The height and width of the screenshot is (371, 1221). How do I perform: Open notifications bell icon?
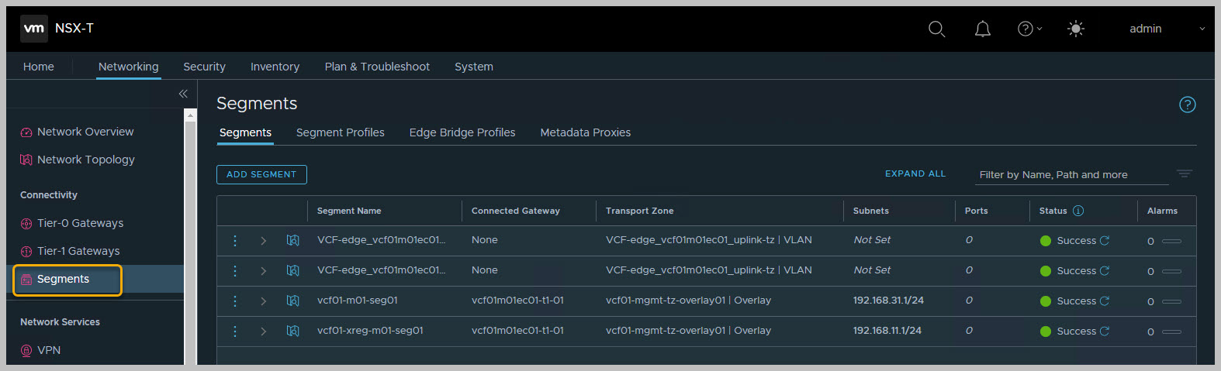(982, 29)
